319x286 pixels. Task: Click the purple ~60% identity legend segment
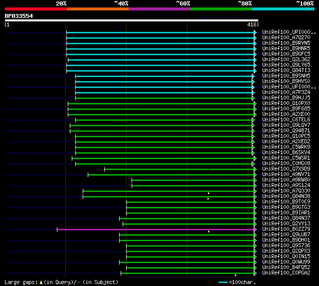tap(159, 9)
